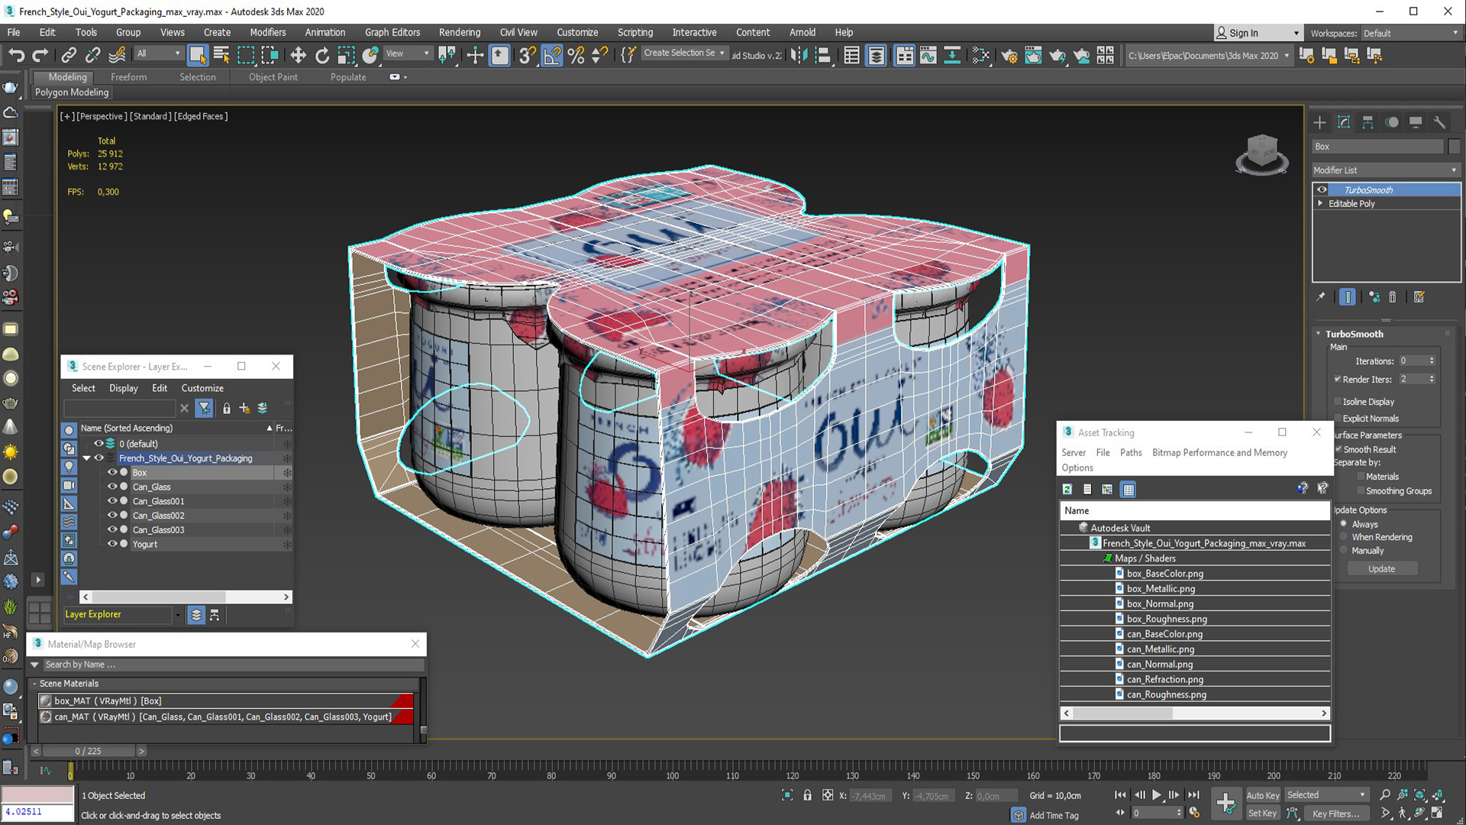The width and height of the screenshot is (1466, 825).
Task: Collapse French_Style_Oui_Yogurt_Packaging layer
Action: [x=86, y=458]
